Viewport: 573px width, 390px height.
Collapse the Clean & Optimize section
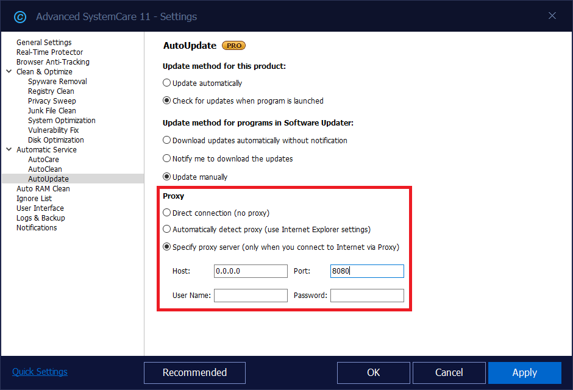(x=9, y=71)
